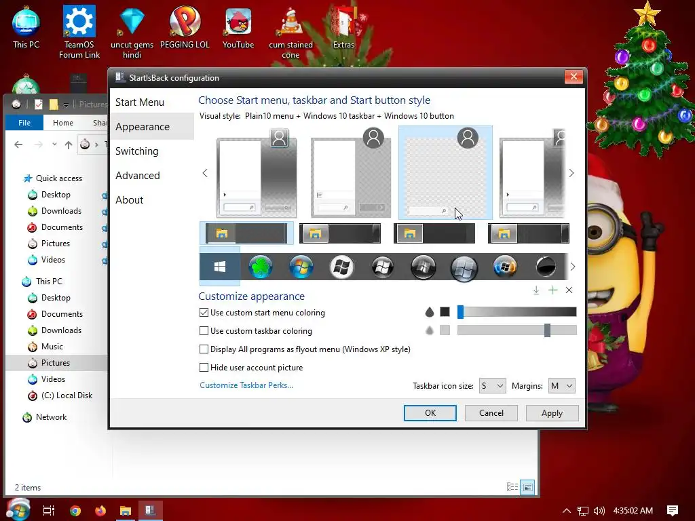Image resolution: width=695 pixels, height=521 pixels.
Task: Click the Apply button
Action: coord(552,413)
